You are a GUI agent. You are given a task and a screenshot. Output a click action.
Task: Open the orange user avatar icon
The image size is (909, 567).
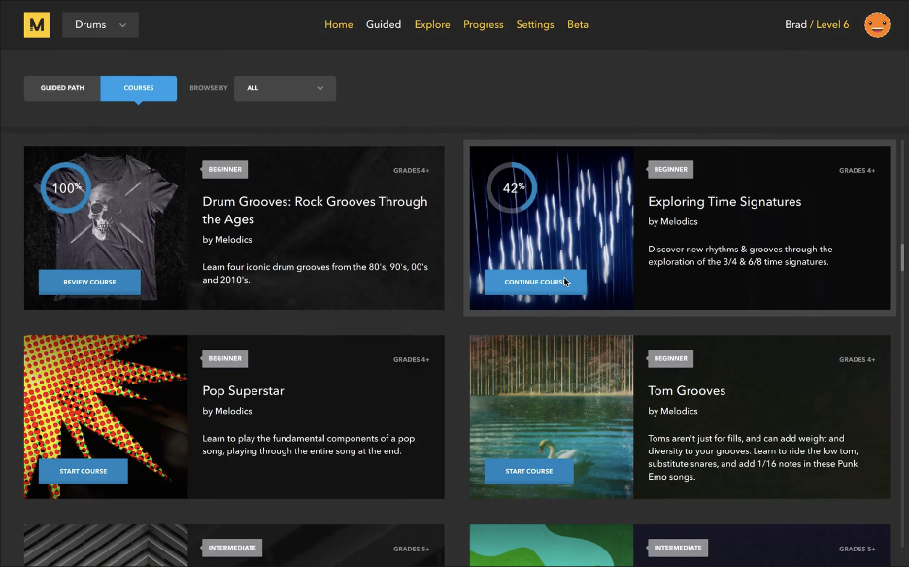[x=877, y=25]
